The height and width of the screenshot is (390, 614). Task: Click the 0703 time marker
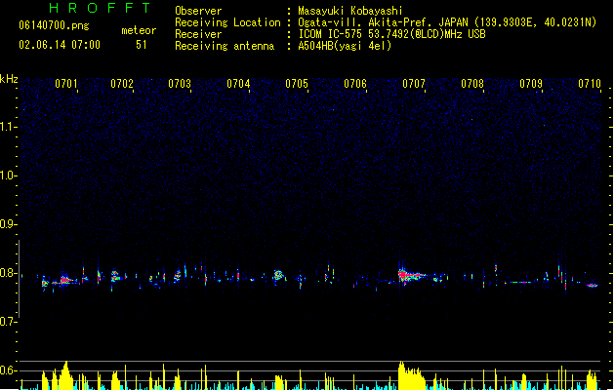(180, 84)
